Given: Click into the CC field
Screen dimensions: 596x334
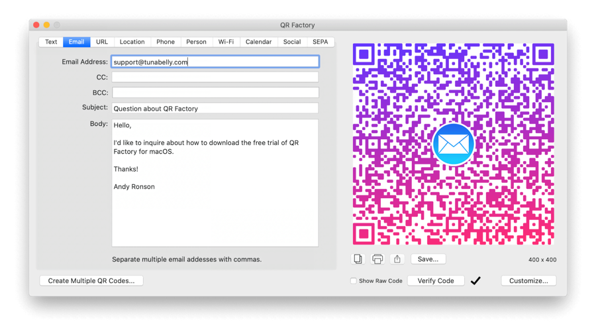Looking at the screenshot, I should click(x=215, y=78).
